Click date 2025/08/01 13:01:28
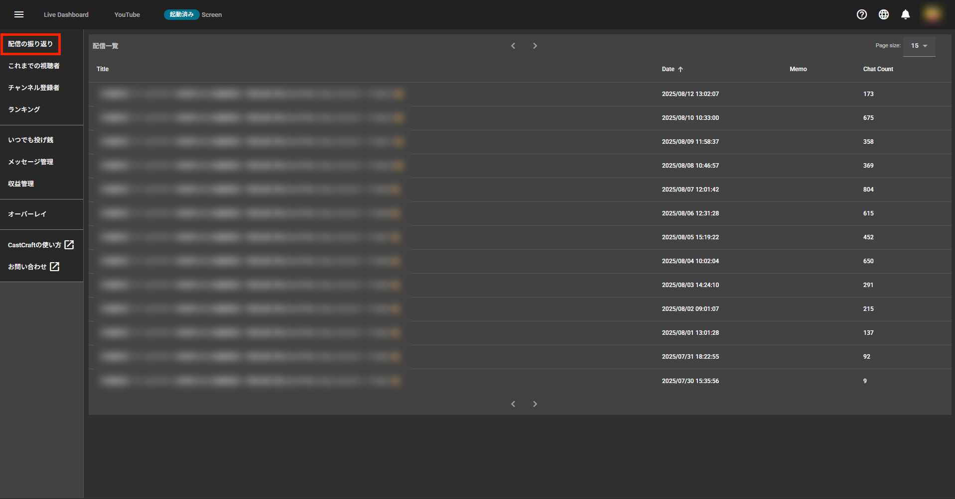955x499 pixels. tap(690, 333)
